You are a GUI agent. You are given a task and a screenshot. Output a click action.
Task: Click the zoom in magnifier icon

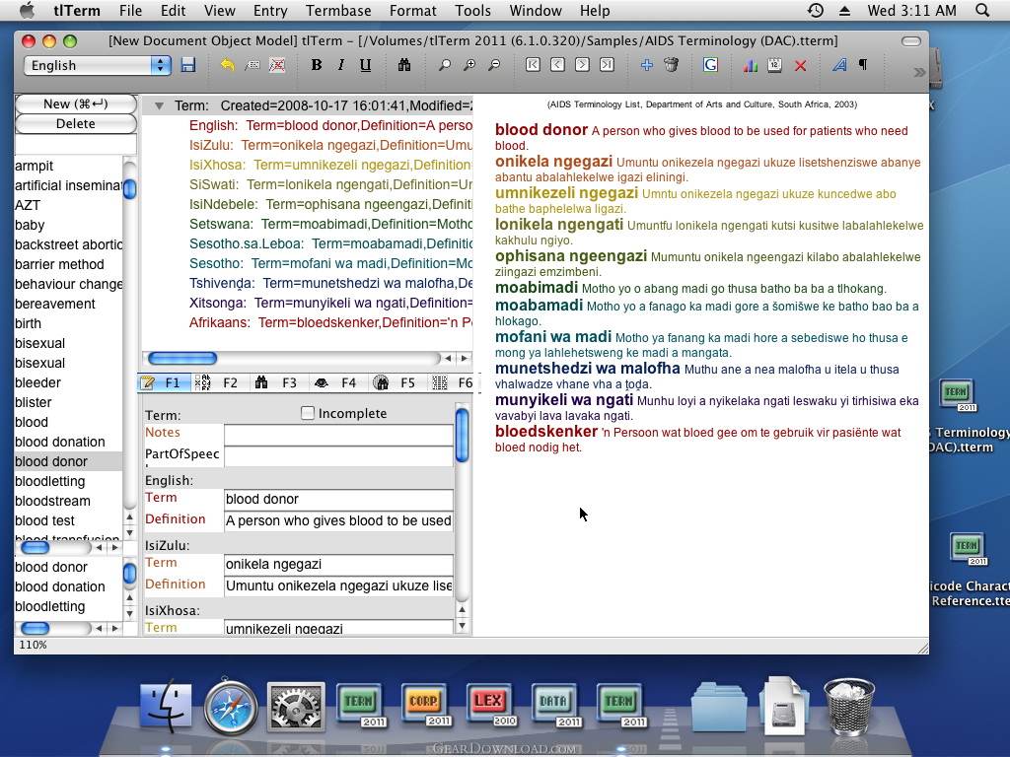point(469,65)
